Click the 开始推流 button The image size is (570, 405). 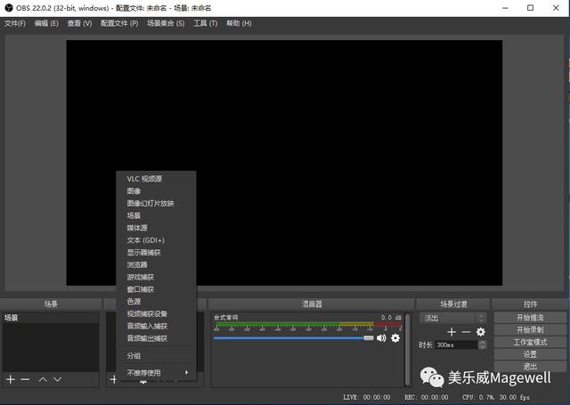(530, 318)
